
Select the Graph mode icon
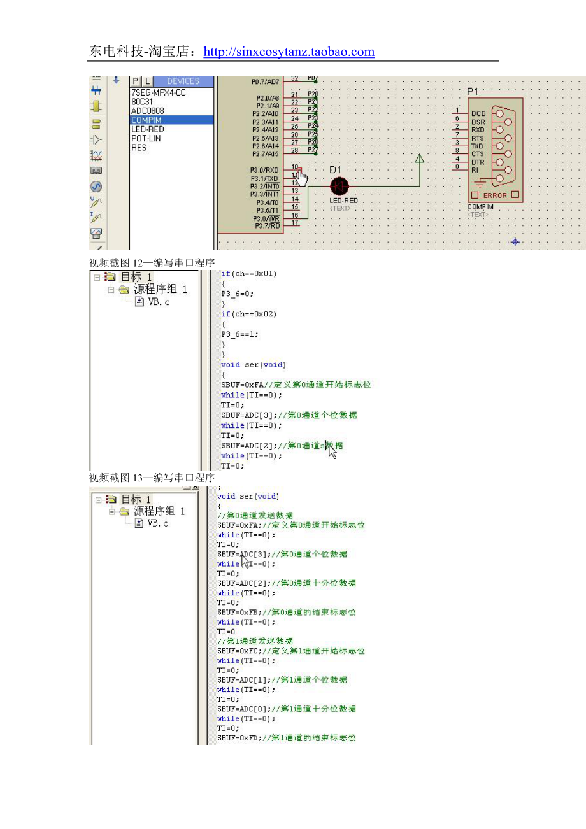click(96, 155)
